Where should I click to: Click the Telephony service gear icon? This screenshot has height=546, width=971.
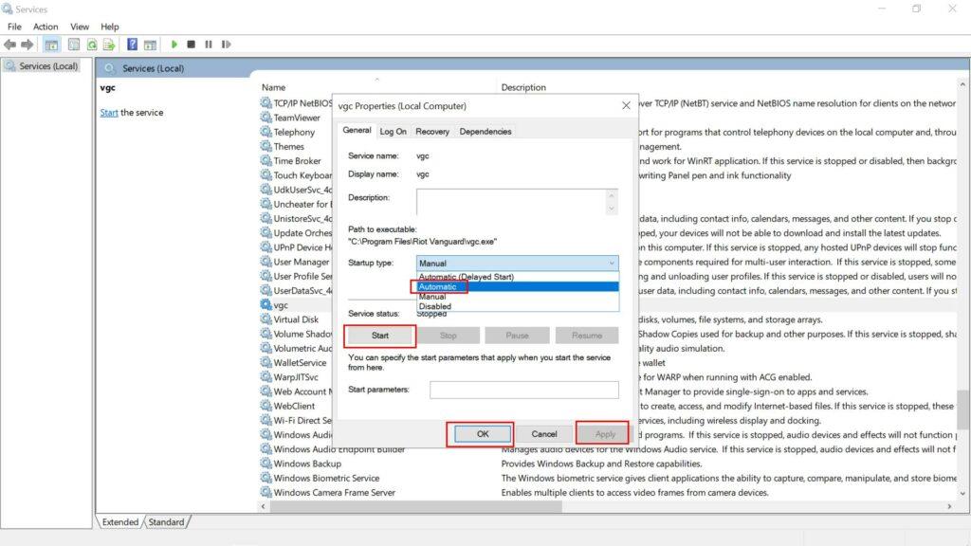click(266, 132)
